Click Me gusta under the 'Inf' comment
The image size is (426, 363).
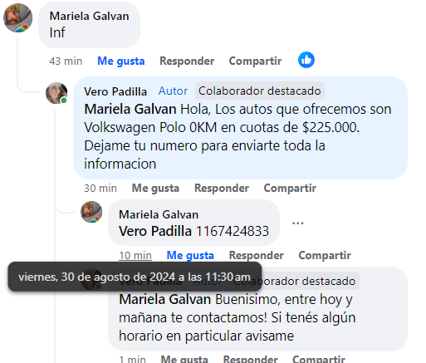[x=121, y=61]
